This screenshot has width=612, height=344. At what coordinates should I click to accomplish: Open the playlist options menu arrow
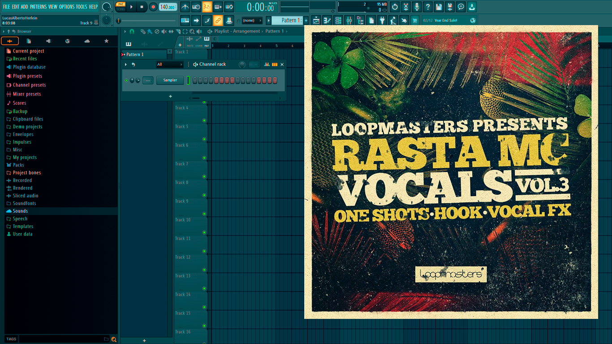coord(125,31)
